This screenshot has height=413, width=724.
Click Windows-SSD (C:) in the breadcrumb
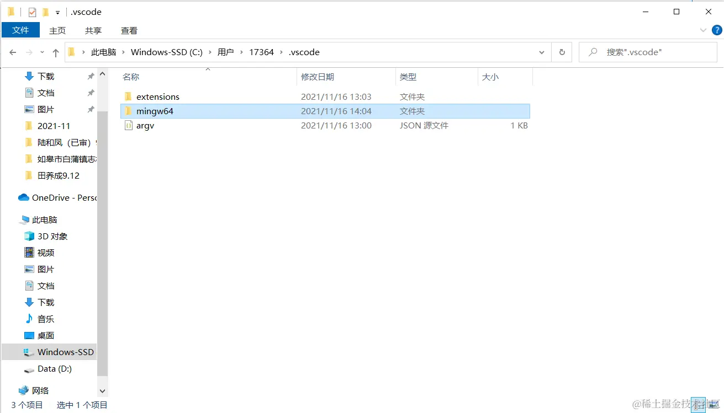coord(167,52)
